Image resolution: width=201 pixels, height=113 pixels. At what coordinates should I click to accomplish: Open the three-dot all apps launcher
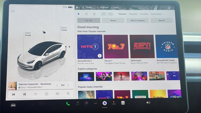[95, 103]
